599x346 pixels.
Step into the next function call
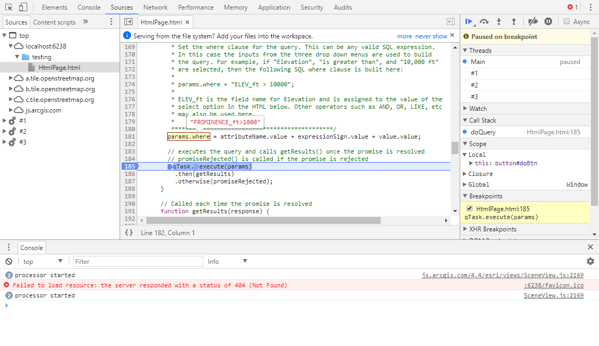tap(499, 22)
